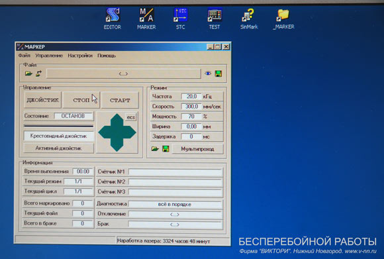Screen dimensions: 384x259
Task: Click the Мультипроход button
Action: (198, 149)
